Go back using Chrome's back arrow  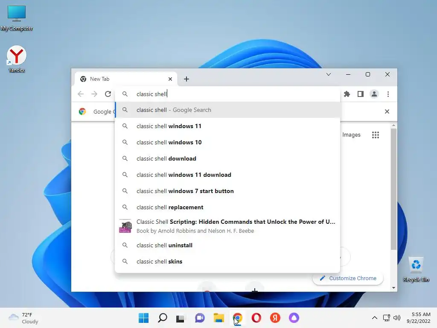tap(81, 94)
